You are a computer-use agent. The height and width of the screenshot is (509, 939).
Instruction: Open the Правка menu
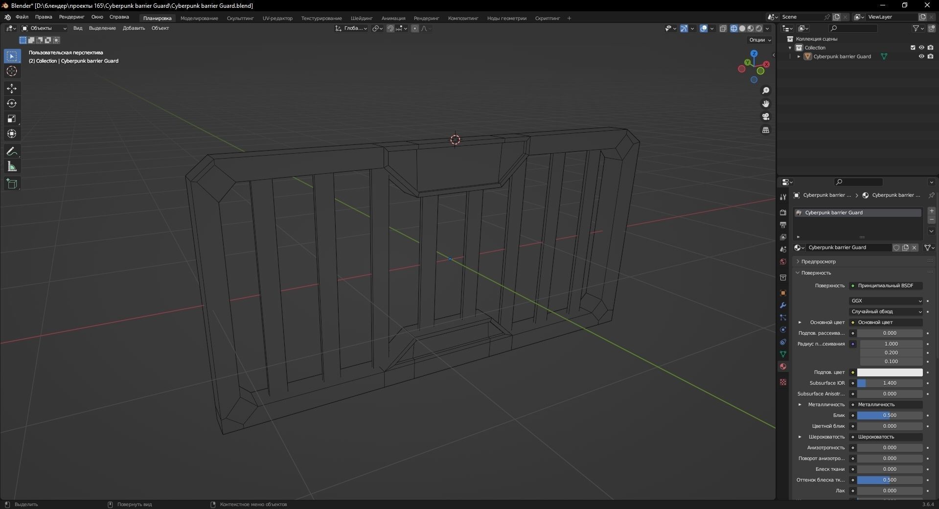[44, 17]
